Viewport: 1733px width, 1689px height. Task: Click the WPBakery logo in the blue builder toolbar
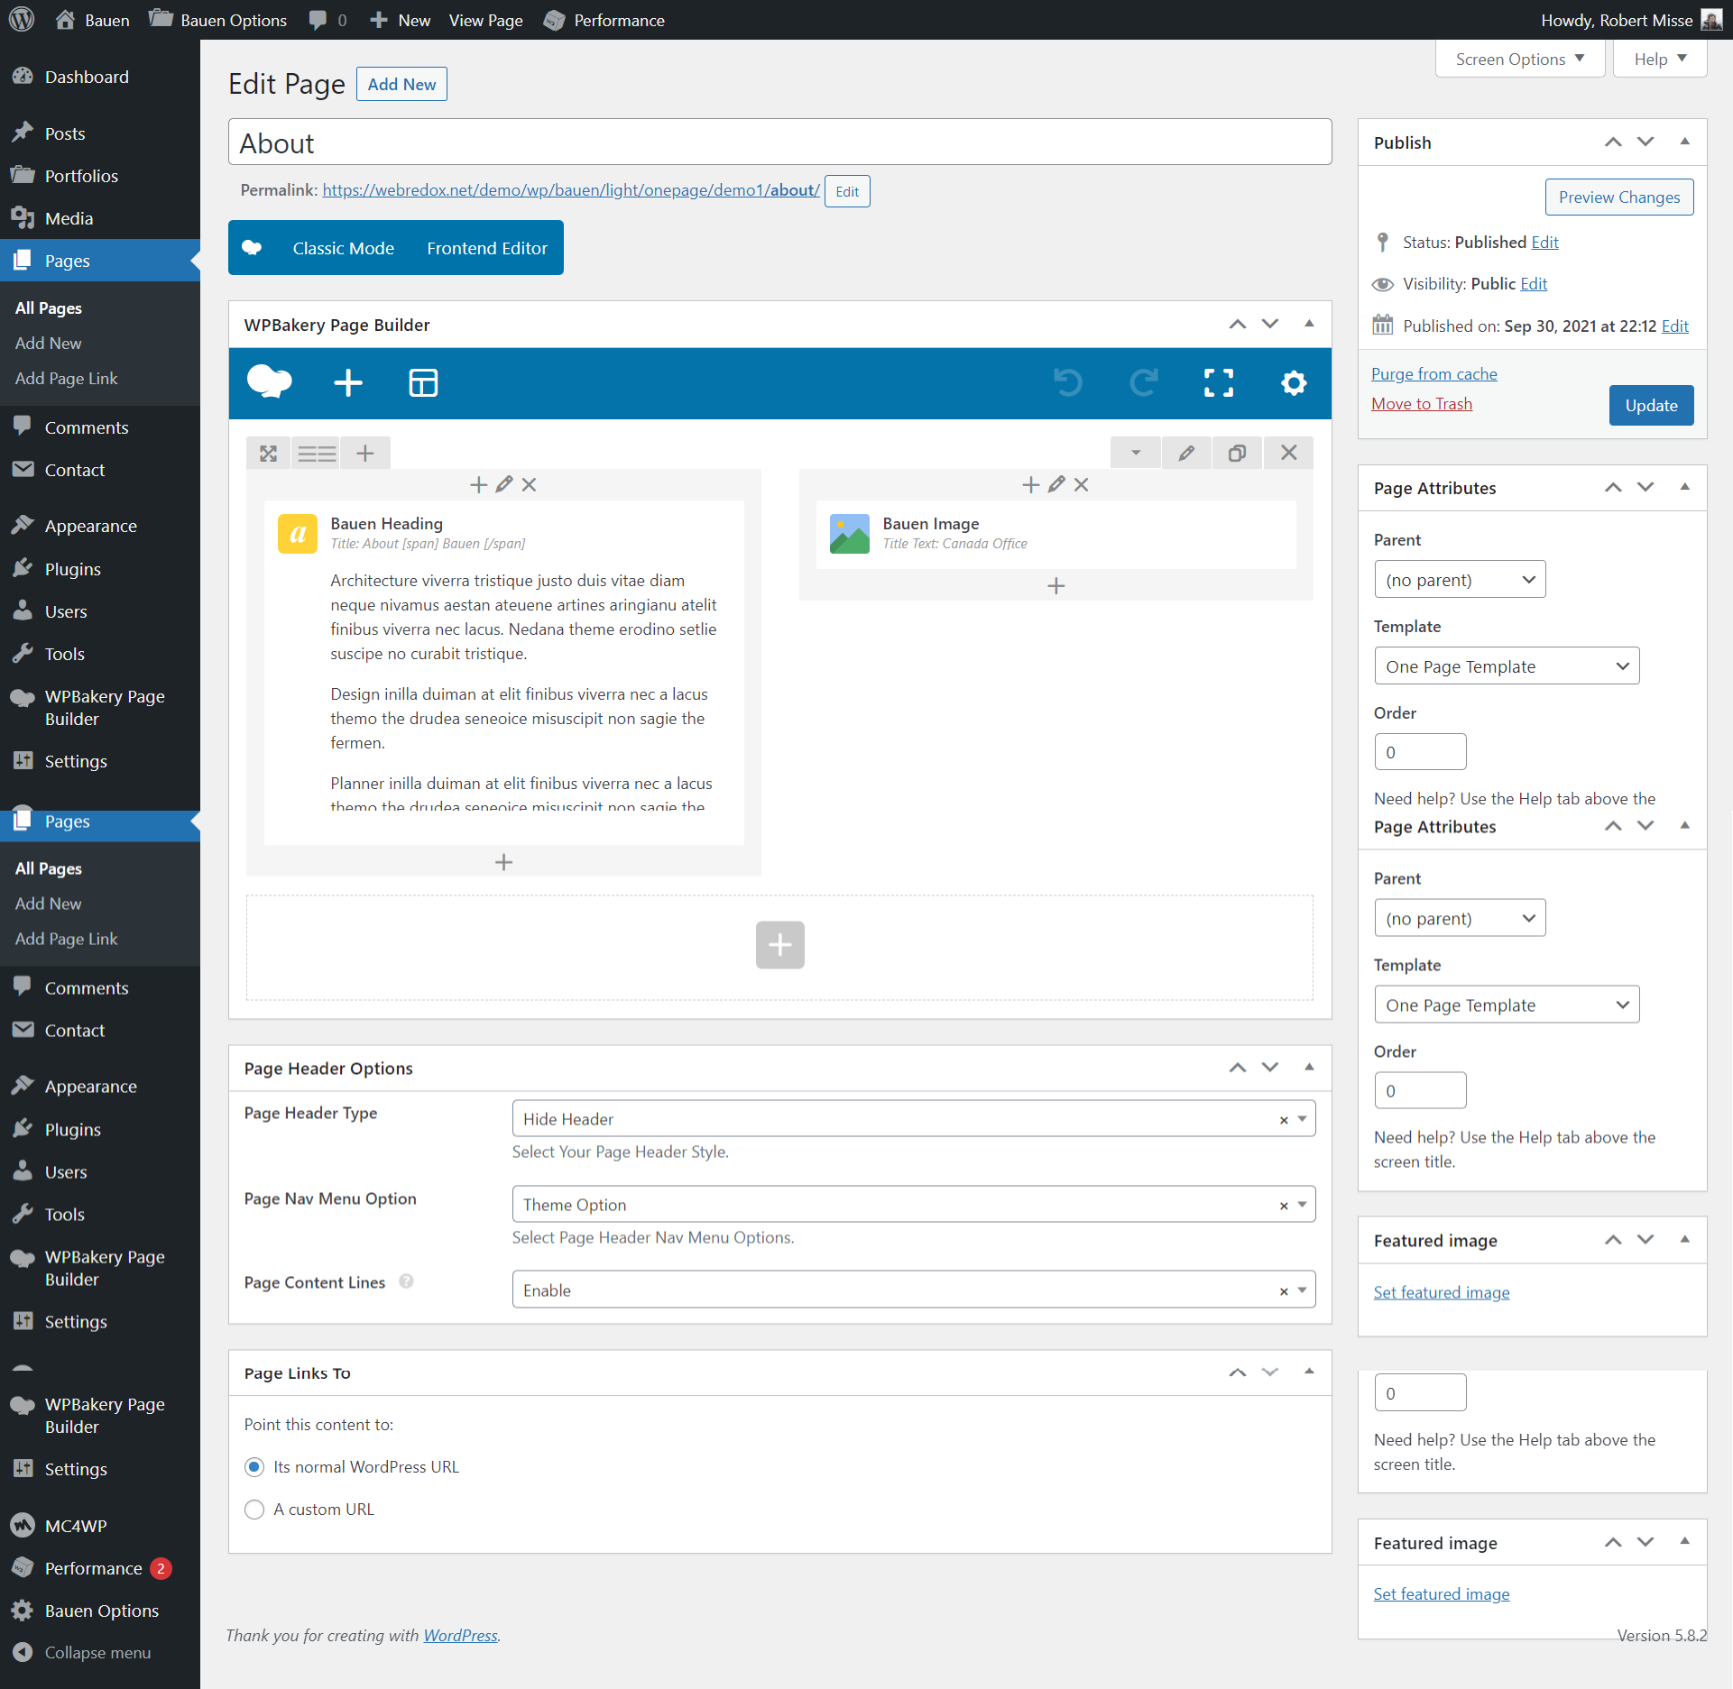[269, 382]
